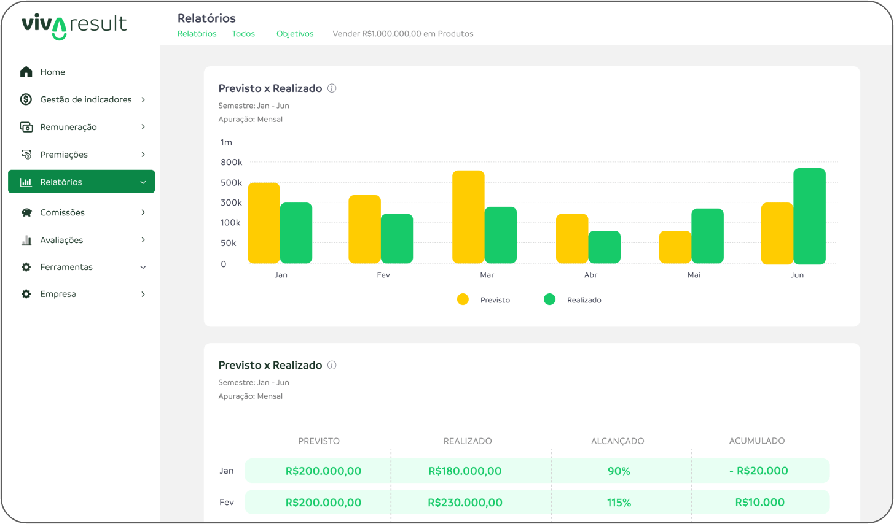Click the Gestão de indicadores dollar icon
Viewport: 894px width, 524px height.
pyautogui.click(x=26, y=99)
